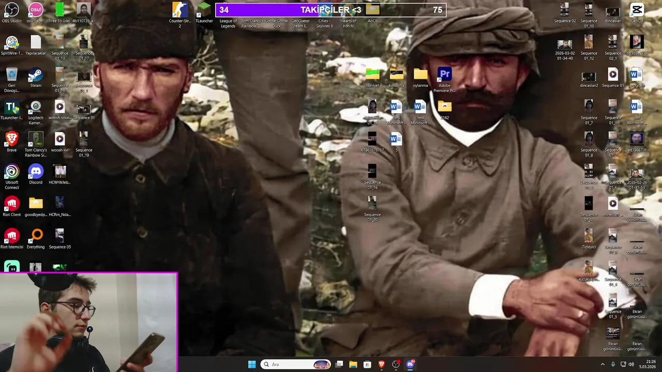Open the volume control in system tray
Screen dimensions: 662x372
(x=631, y=364)
